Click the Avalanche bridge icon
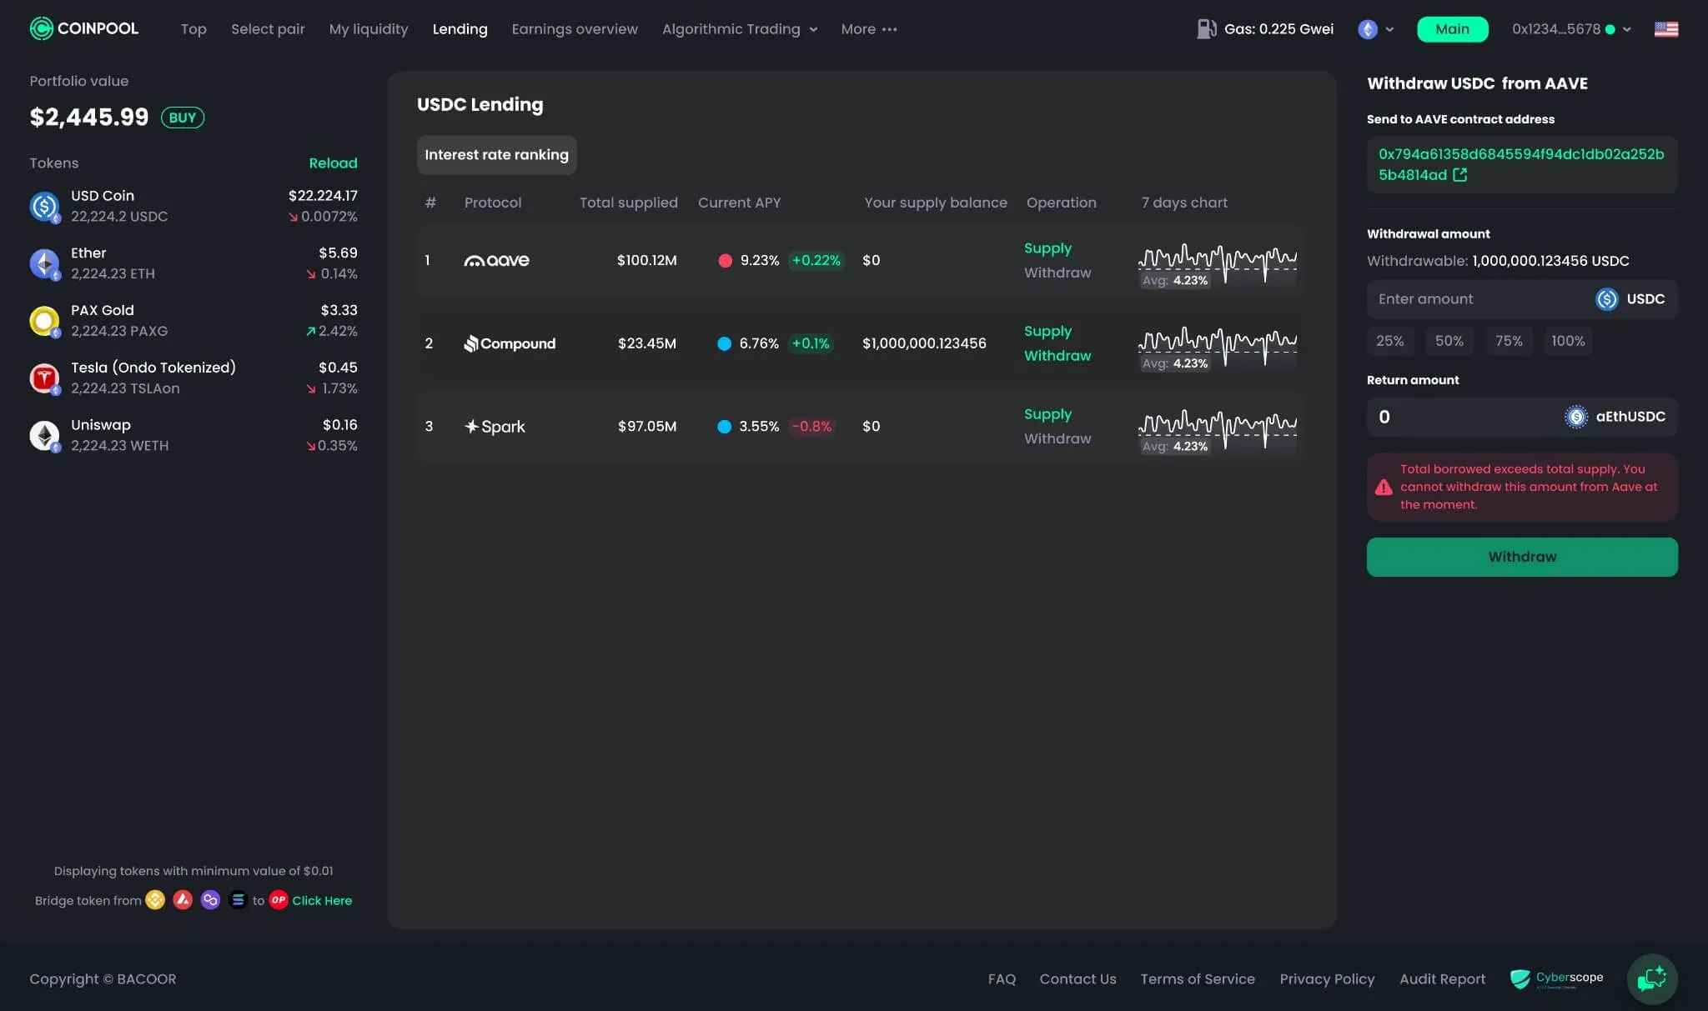The image size is (1708, 1011). coord(183,900)
